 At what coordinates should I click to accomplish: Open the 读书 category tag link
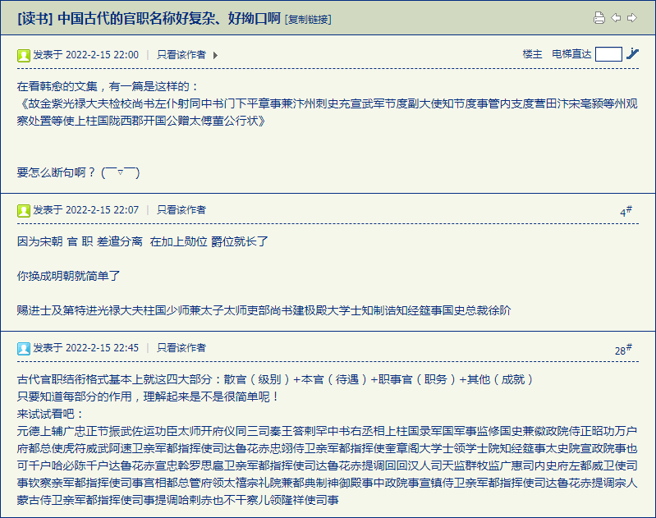coord(35,19)
